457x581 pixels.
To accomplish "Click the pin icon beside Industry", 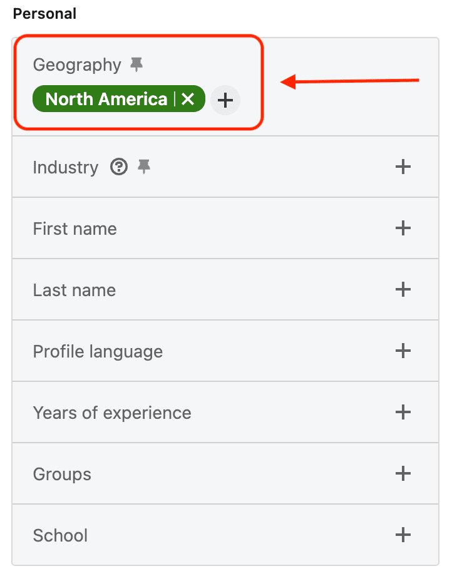I will click(145, 167).
